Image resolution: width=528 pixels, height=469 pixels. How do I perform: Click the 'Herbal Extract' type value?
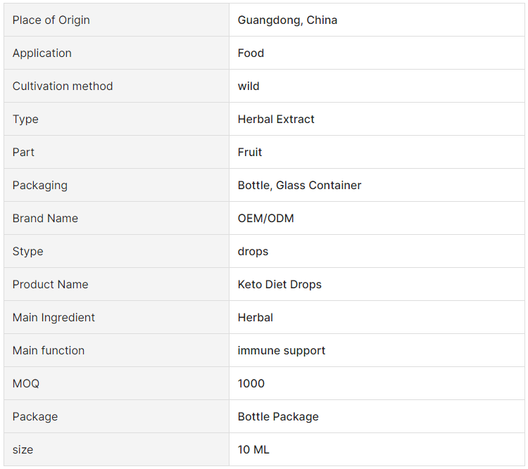pyautogui.click(x=276, y=119)
